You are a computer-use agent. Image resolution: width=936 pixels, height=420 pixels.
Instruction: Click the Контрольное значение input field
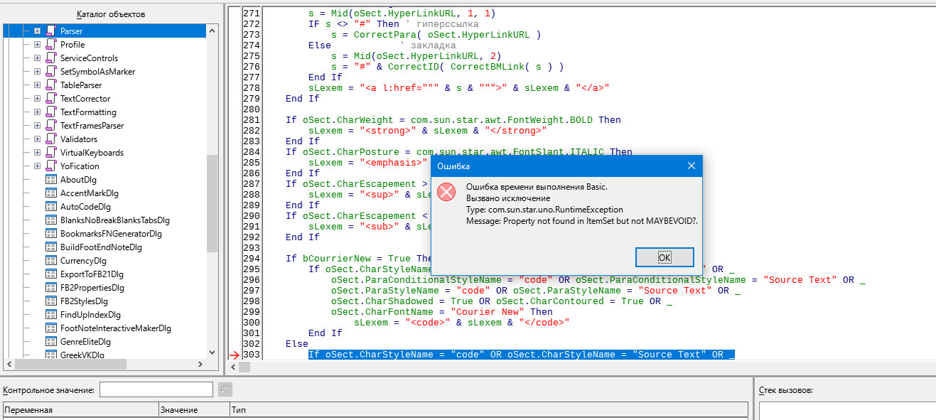coord(156,389)
